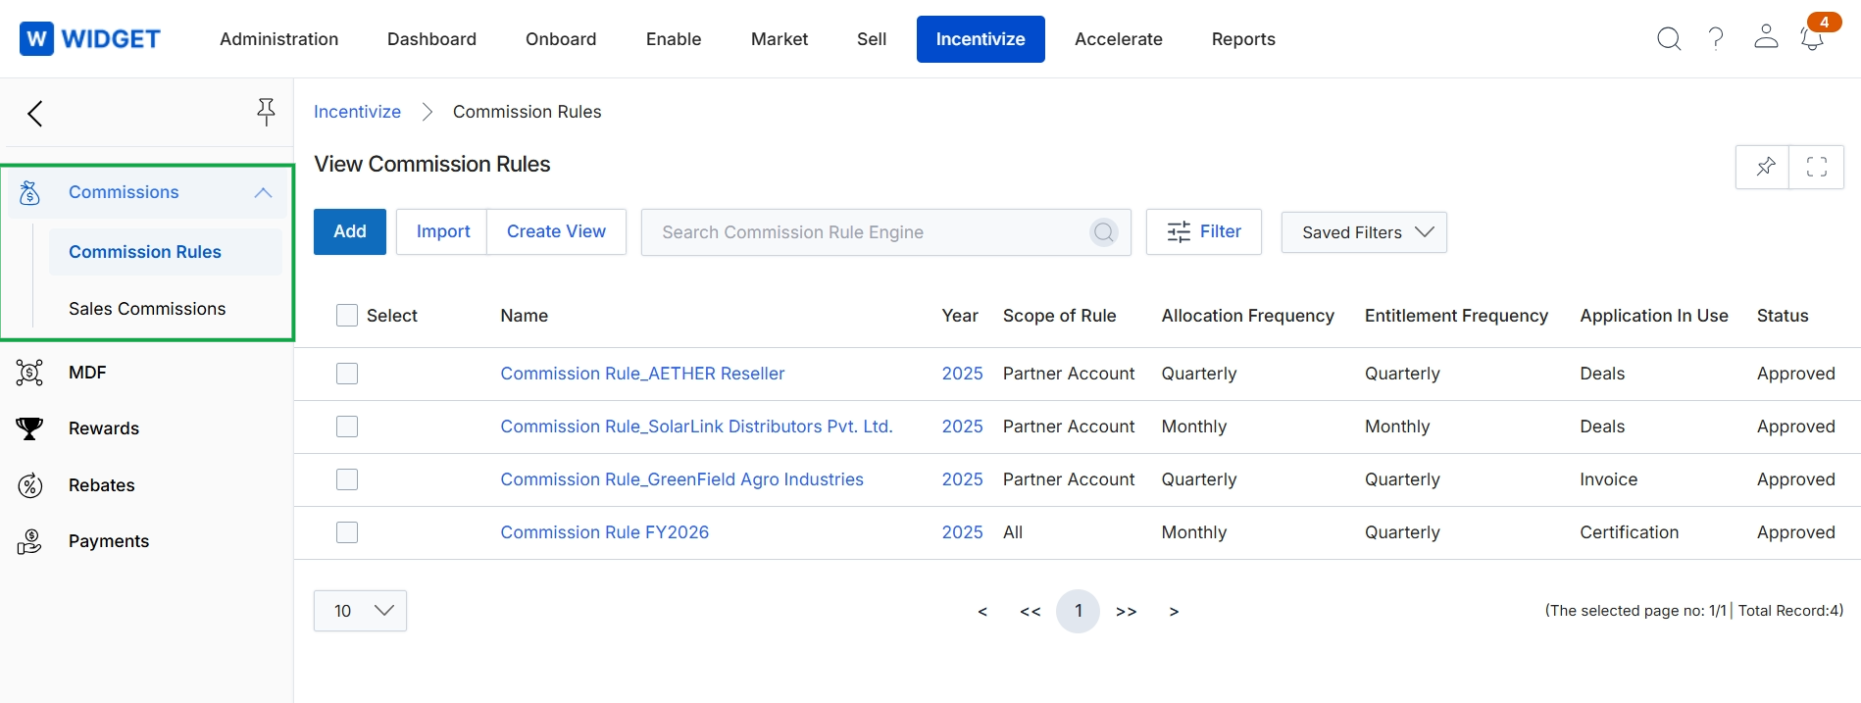Viewport: 1861px width, 703px height.
Task: Open Commission Rule_SolarLink Distributors link
Action: coord(696,427)
